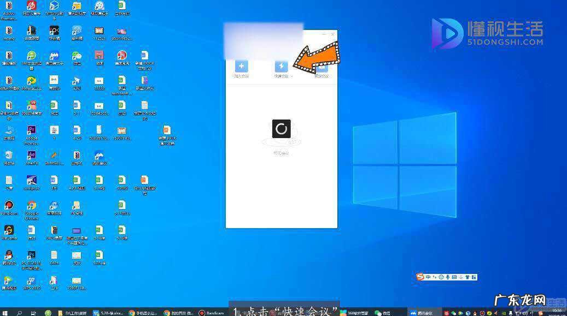This screenshot has width=567, height=316.
Task: Open WeChat desktop shortcut
Action: pyautogui.click(x=77, y=56)
